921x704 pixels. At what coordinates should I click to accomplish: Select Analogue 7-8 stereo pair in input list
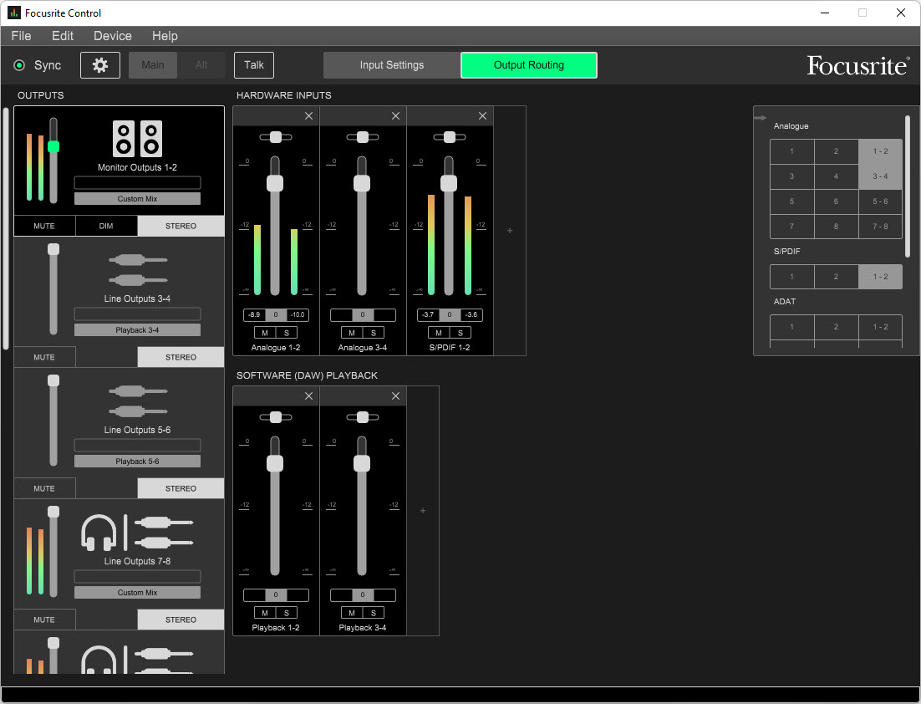tap(880, 227)
